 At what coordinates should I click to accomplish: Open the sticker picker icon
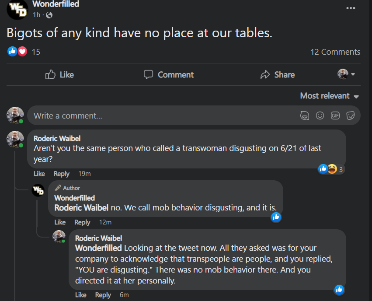350,115
